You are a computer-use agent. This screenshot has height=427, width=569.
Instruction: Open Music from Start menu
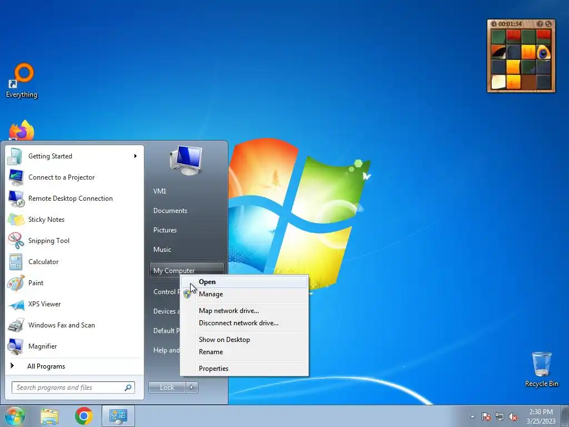point(162,250)
